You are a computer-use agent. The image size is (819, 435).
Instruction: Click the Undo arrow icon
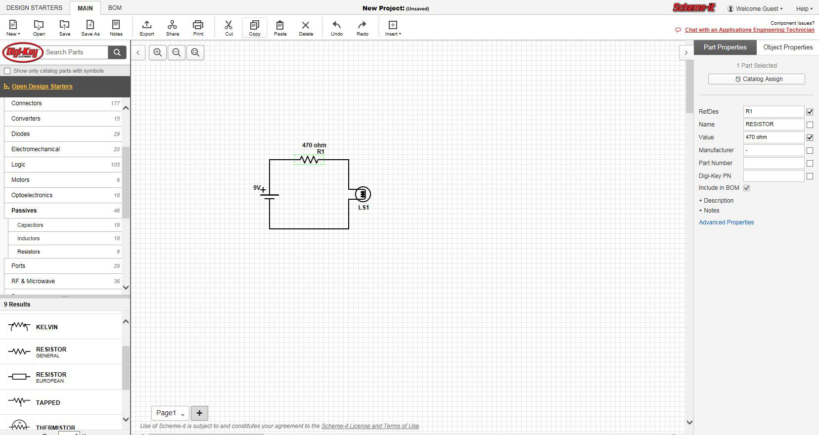[336, 28]
